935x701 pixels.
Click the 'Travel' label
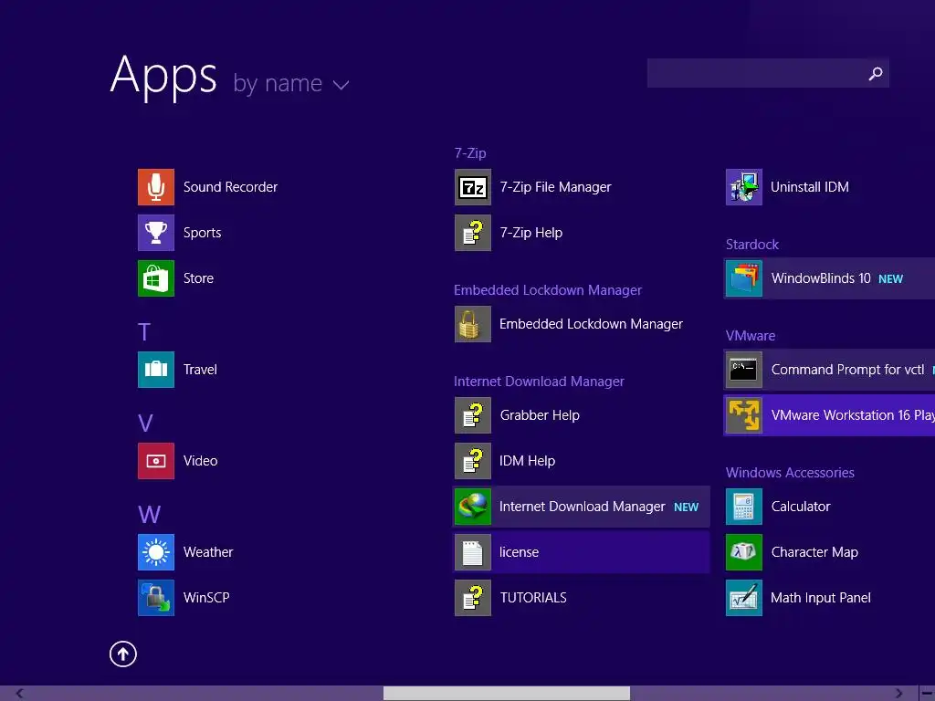click(200, 369)
